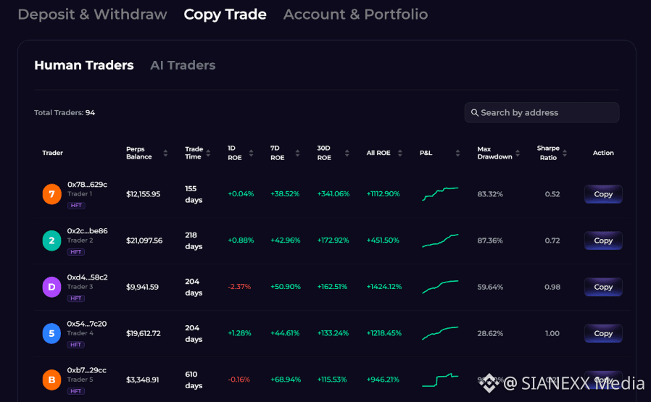Screen dimensions: 651x402
Task: Click the Search by address field
Action: coord(544,113)
